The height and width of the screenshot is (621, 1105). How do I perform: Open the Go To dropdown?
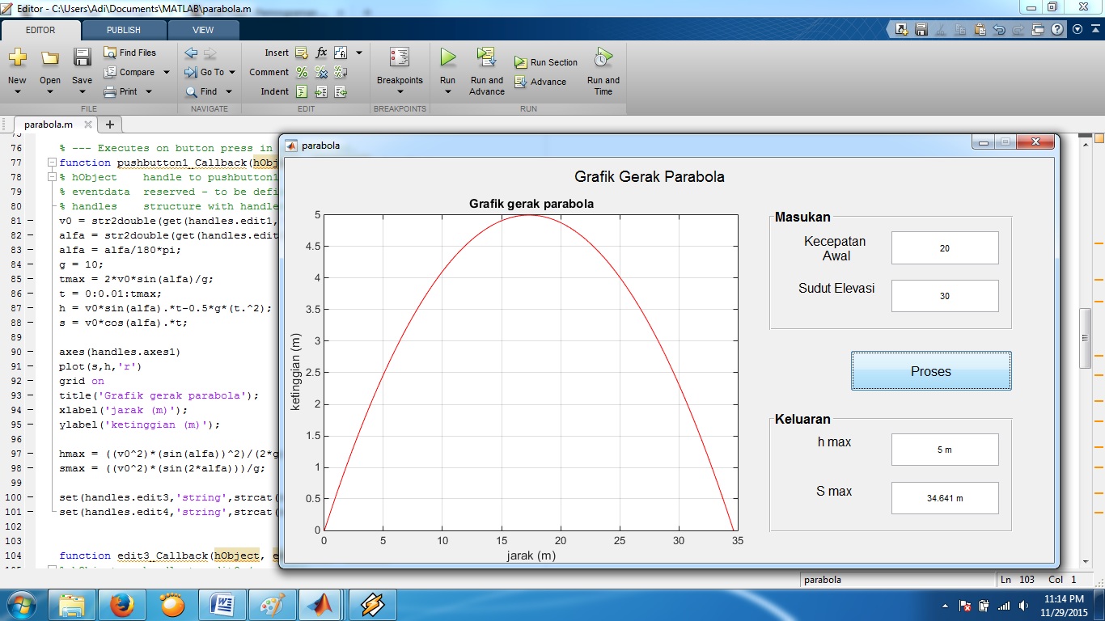tap(231, 73)
